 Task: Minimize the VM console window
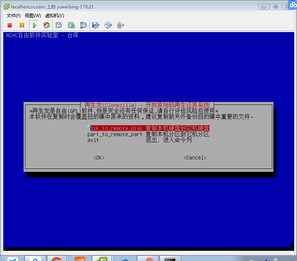coord(264,7)
